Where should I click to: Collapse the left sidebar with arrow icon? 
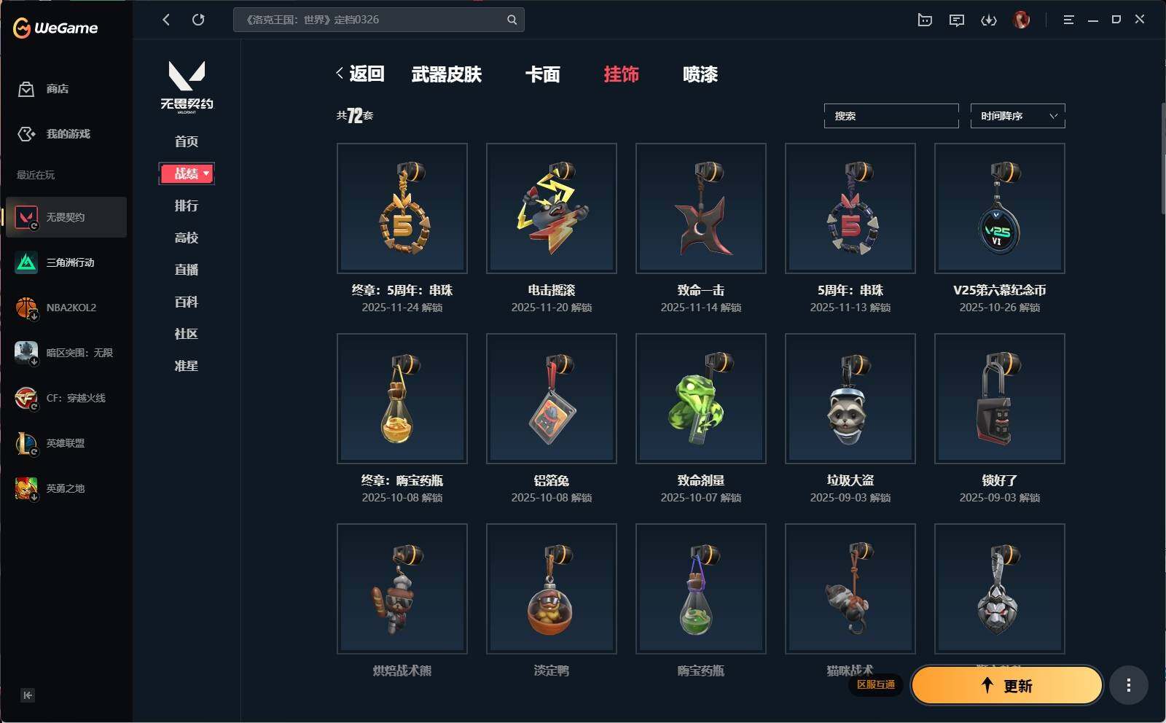[27, 695]
